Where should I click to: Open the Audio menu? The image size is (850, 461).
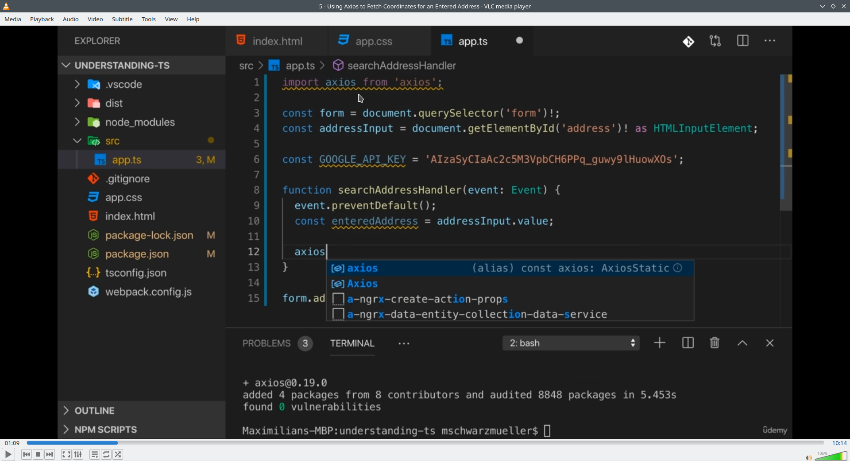pyautogui.click(x=71, y=19)
